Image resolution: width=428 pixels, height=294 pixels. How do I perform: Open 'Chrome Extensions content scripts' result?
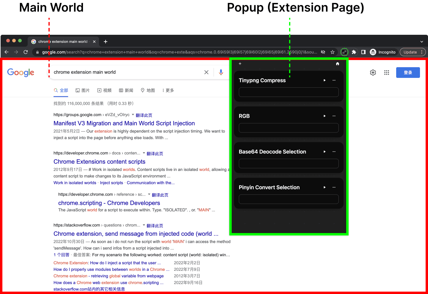coord(99,162)
